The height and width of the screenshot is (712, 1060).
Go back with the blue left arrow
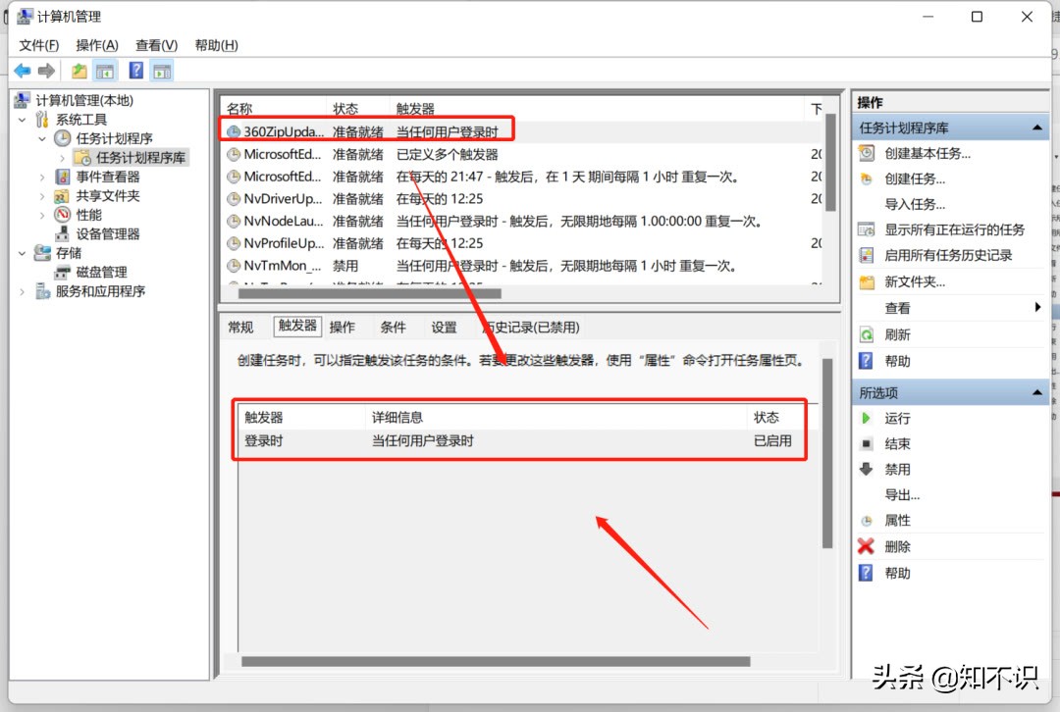point(23,71)
